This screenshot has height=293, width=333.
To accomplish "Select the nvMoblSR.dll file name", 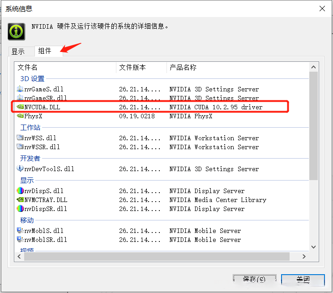I will click(46, 240).
